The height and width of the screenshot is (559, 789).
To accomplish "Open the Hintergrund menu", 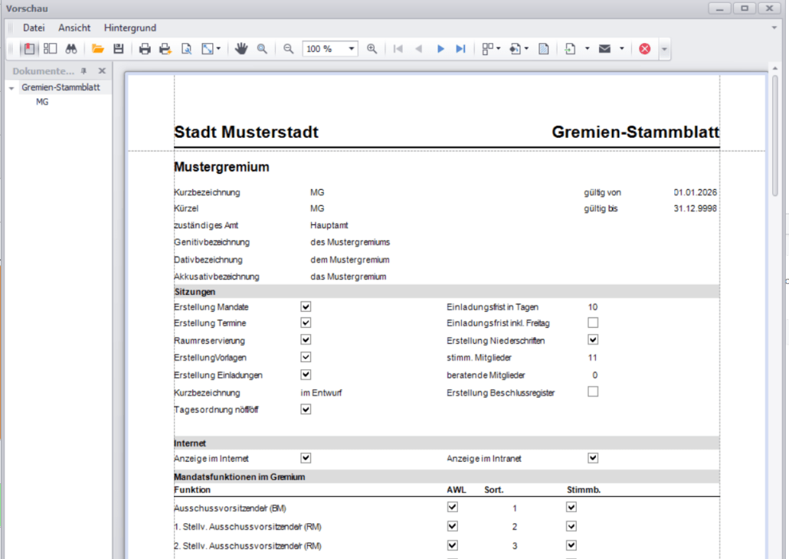I will coord(129,28).
